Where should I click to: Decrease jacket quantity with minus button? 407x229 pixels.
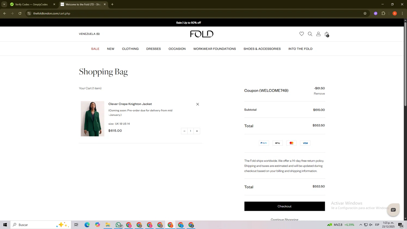[184, 131]
